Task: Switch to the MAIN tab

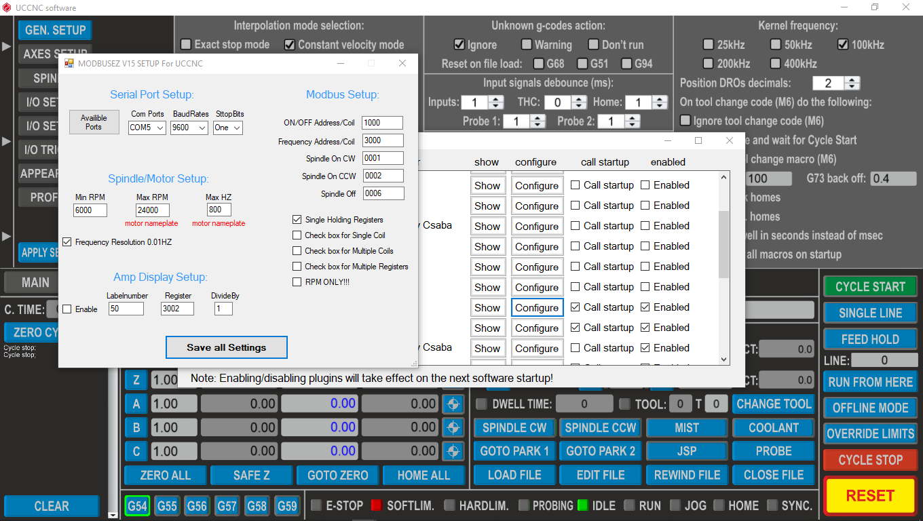Action: [35, 282]
